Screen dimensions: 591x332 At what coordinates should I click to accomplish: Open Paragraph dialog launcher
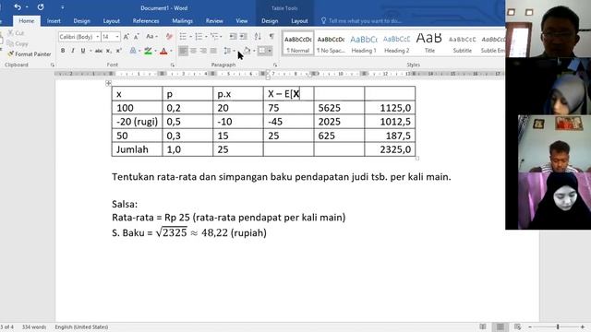click(x=275, y=65)
